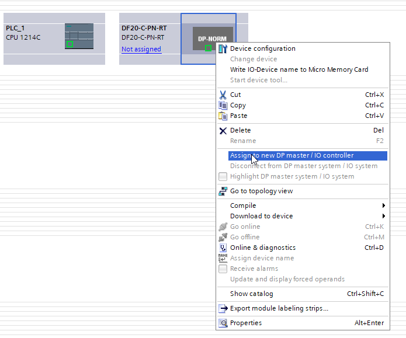The height and width of the screenshot is (338, 406).
Task: Choose Paste menu entry
Action: coord(238,116)
